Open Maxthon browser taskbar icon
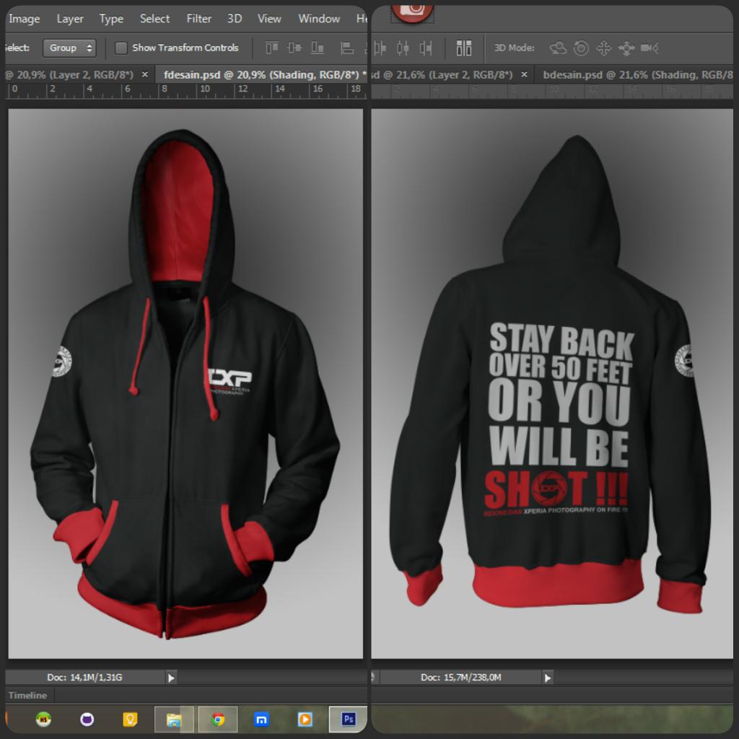The image size is (739, 739). coord(261,720)
